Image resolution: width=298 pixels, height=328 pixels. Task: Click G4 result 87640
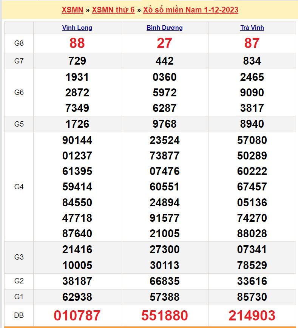click(x=77, y=234)
